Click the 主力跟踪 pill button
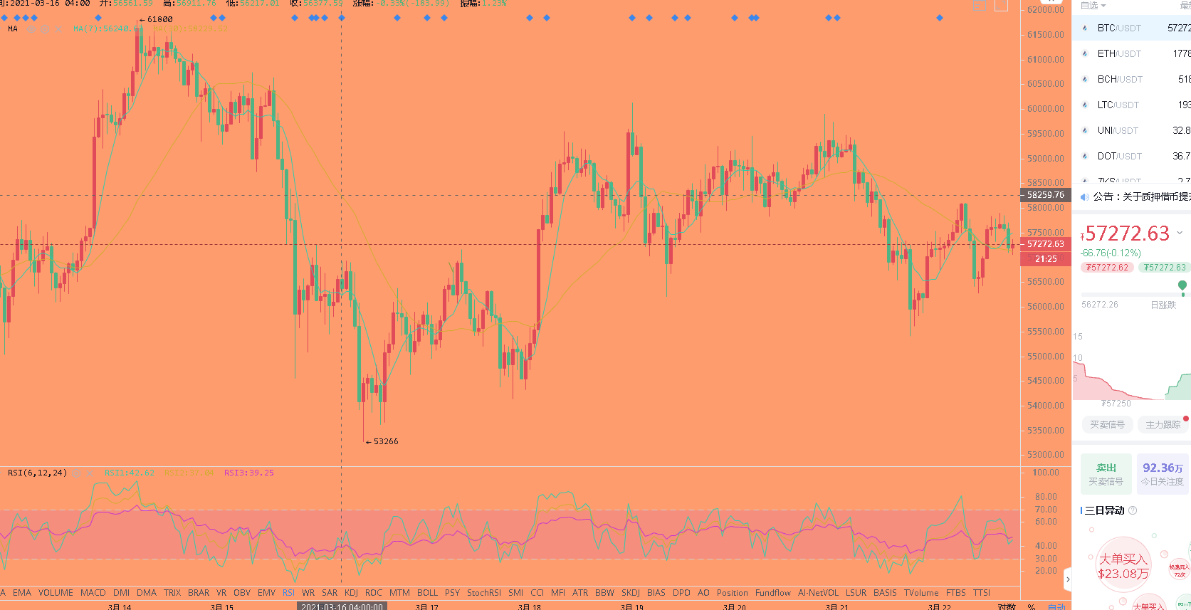1191x610 pixels. pyautogui.click(x=1163, y=425)
